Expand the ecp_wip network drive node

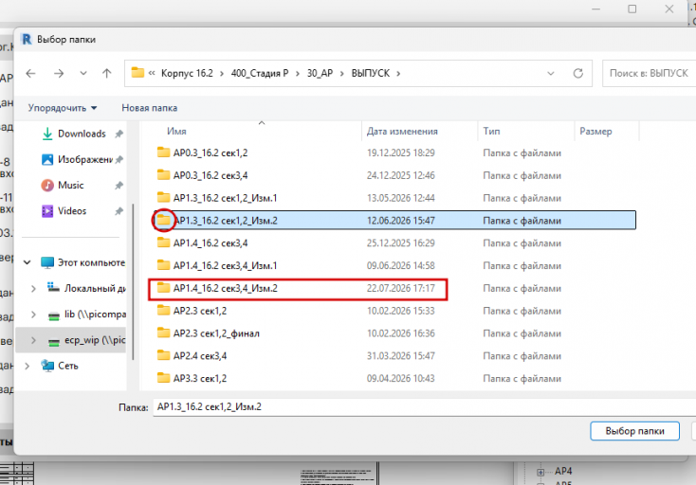(33, 340)
